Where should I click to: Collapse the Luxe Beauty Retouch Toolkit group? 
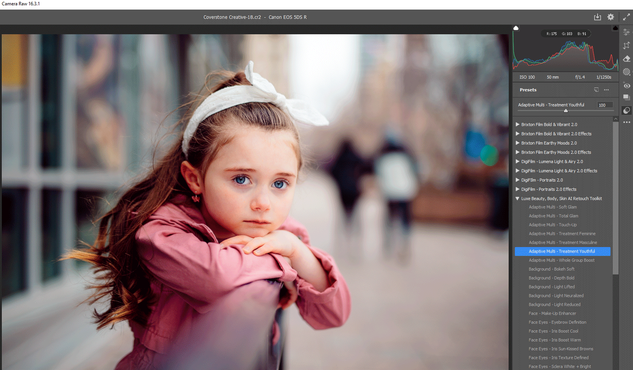pos(518,198)
